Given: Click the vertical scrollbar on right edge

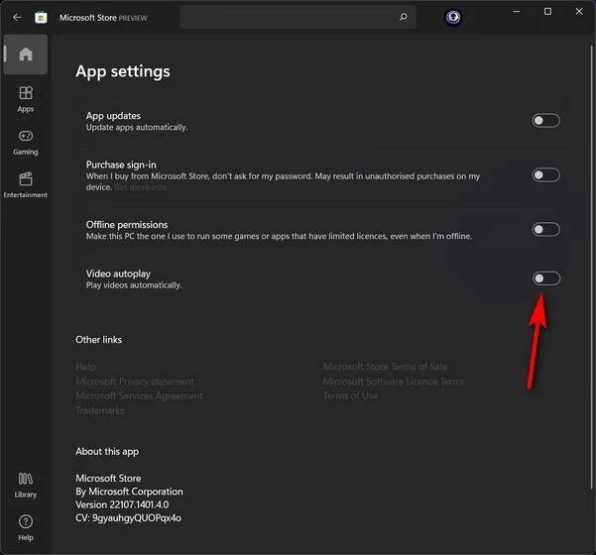Looking at the screenshot, I should pyautogui.click(x=591, y=267).
